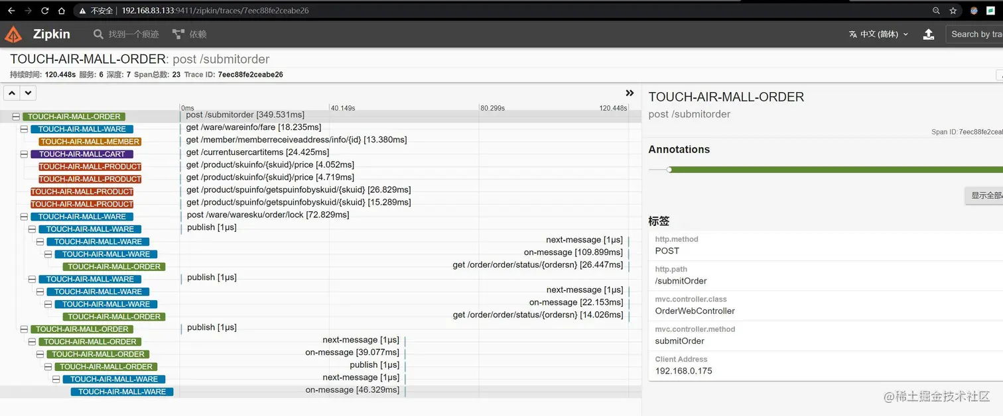
Task: Select span on-message [39.077ms]
Action: (352, 352)
